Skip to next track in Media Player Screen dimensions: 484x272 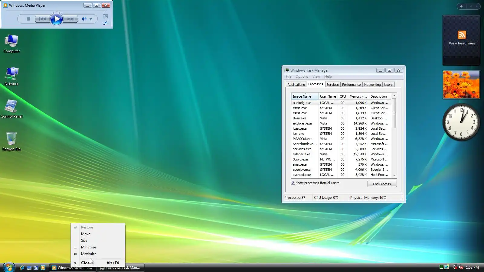[x=71, y=19]
